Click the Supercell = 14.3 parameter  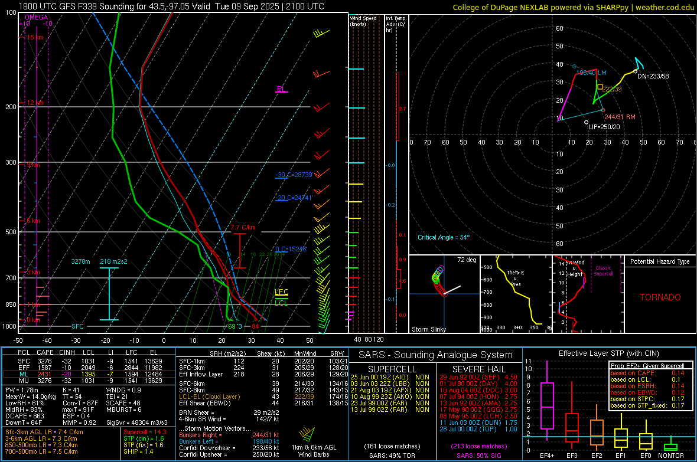point(145,432)
